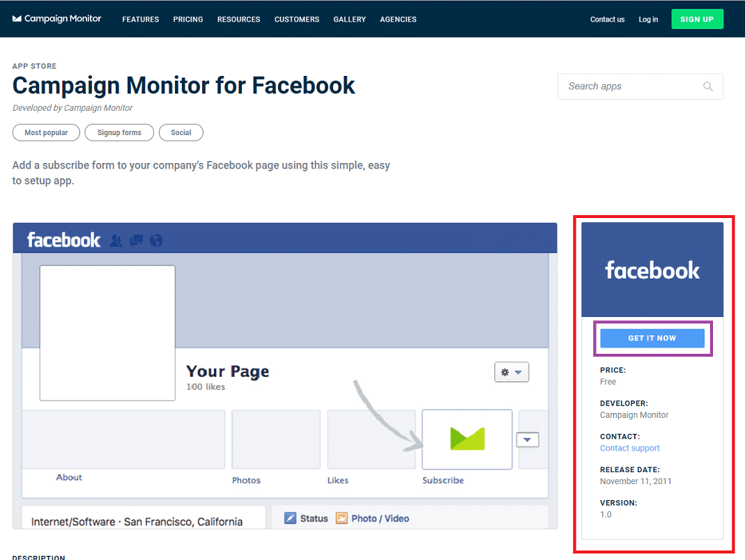Click the Subscribe tab label in mockup
This screenshot has height=560, width=745.
pyautogui.click(x=443, y=480)
